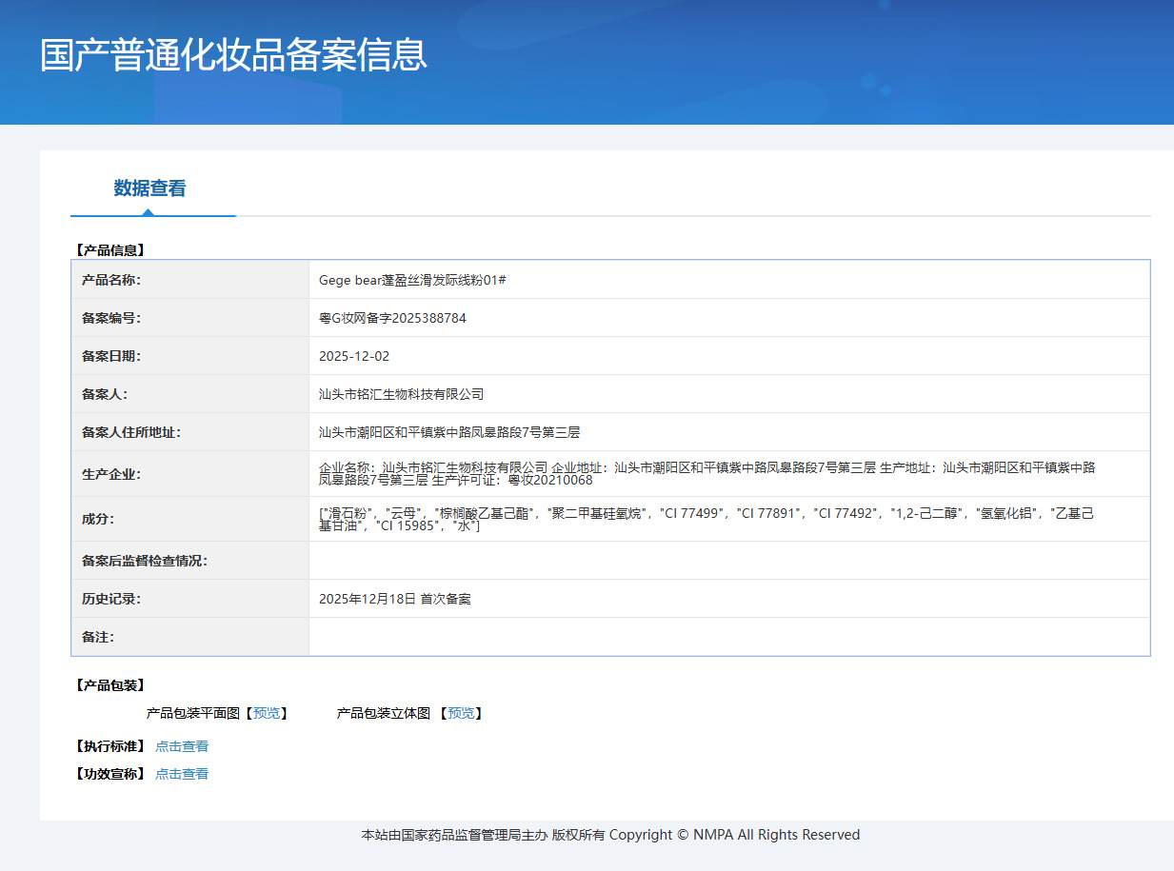Click the history entry 2025年12月18日 首次备案
The image size is (1174, 871).
pos(395,599)
